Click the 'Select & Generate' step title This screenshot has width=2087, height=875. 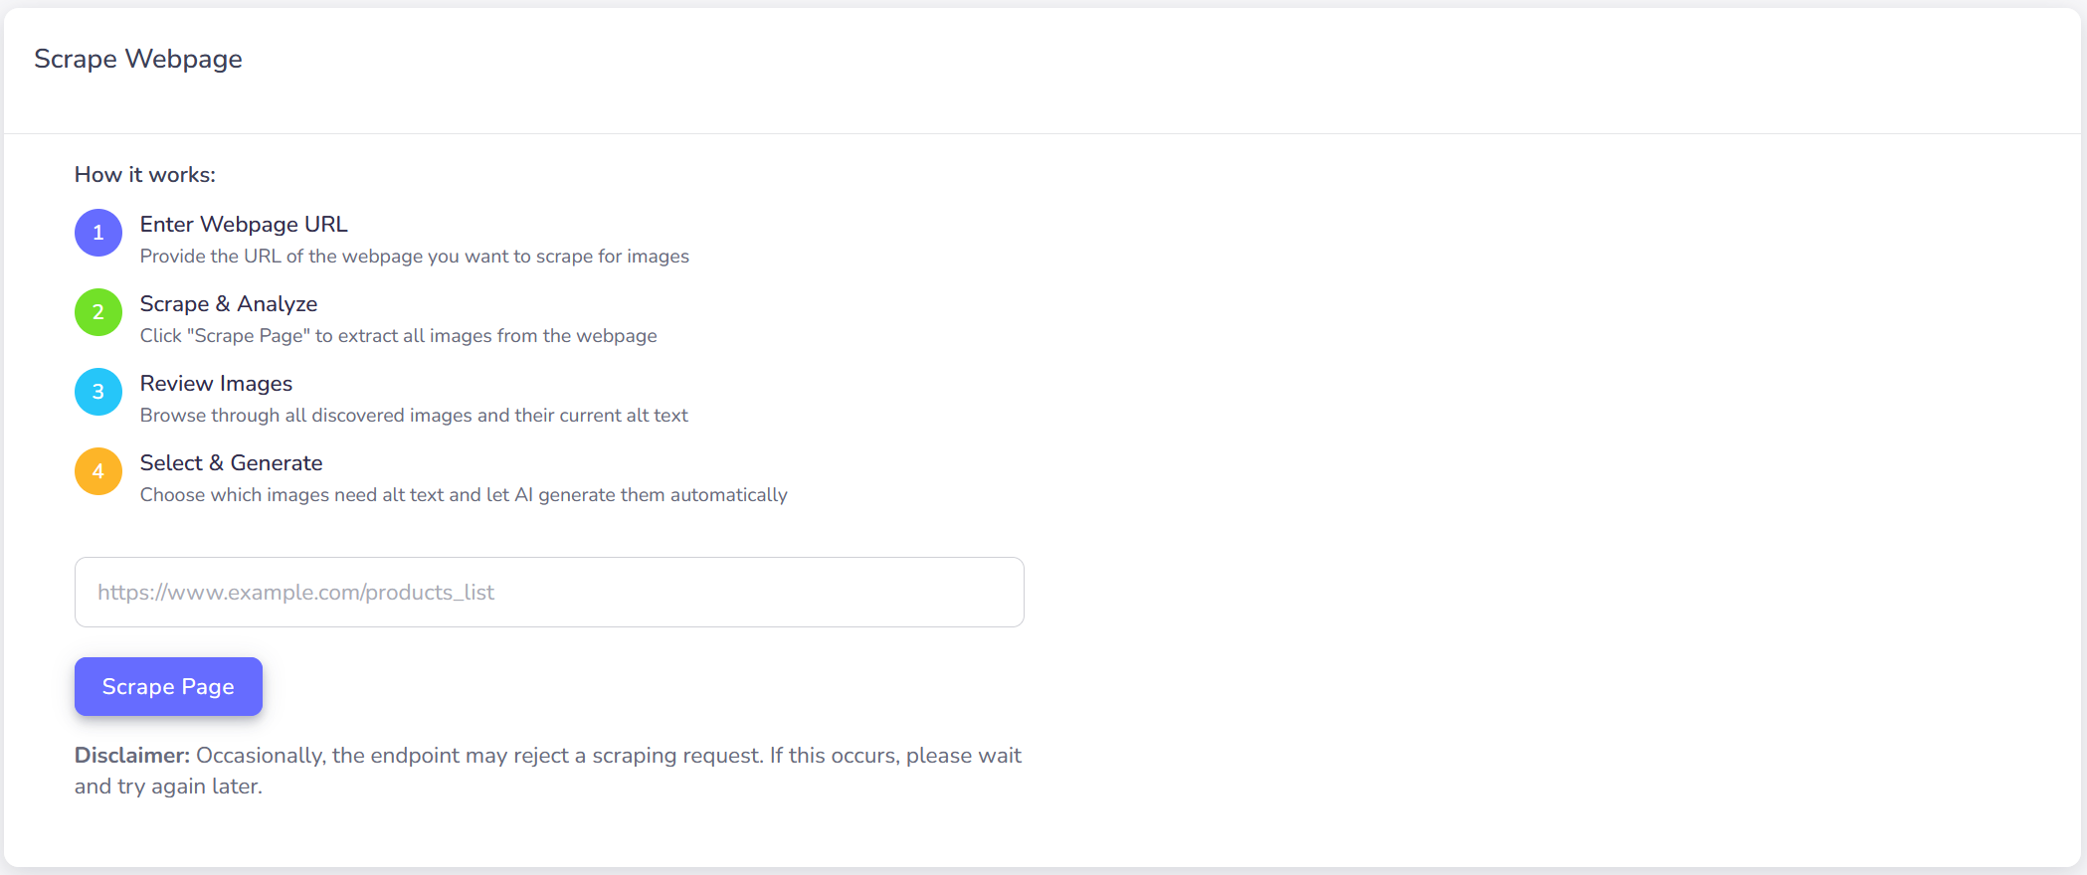pos(231,463)
